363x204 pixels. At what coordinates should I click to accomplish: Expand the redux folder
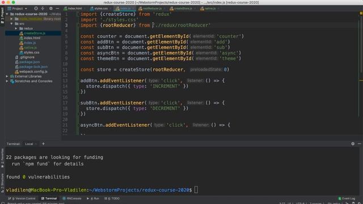pos(16,28)
